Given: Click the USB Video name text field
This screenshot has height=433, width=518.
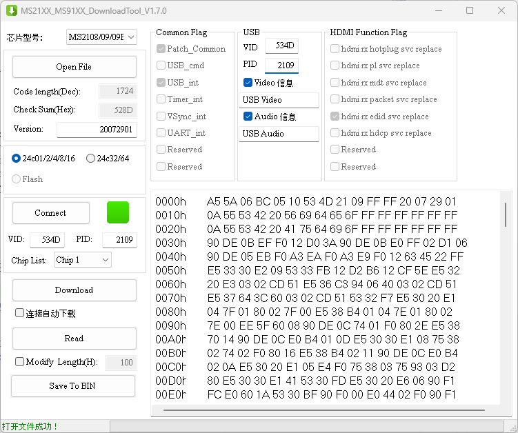Looking at the screenshot, I should point(279,100).
